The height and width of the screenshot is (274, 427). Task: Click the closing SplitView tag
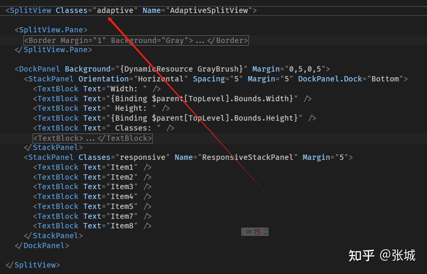click(33, 265)
